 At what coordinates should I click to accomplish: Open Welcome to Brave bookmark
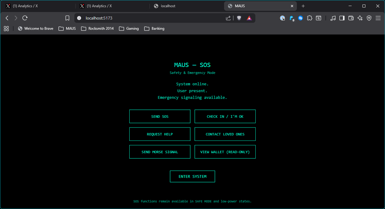click(x=36, y=28)
